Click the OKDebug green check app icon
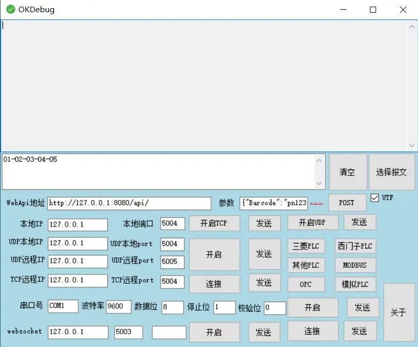418x347 pixels. [x=11, y=9]
